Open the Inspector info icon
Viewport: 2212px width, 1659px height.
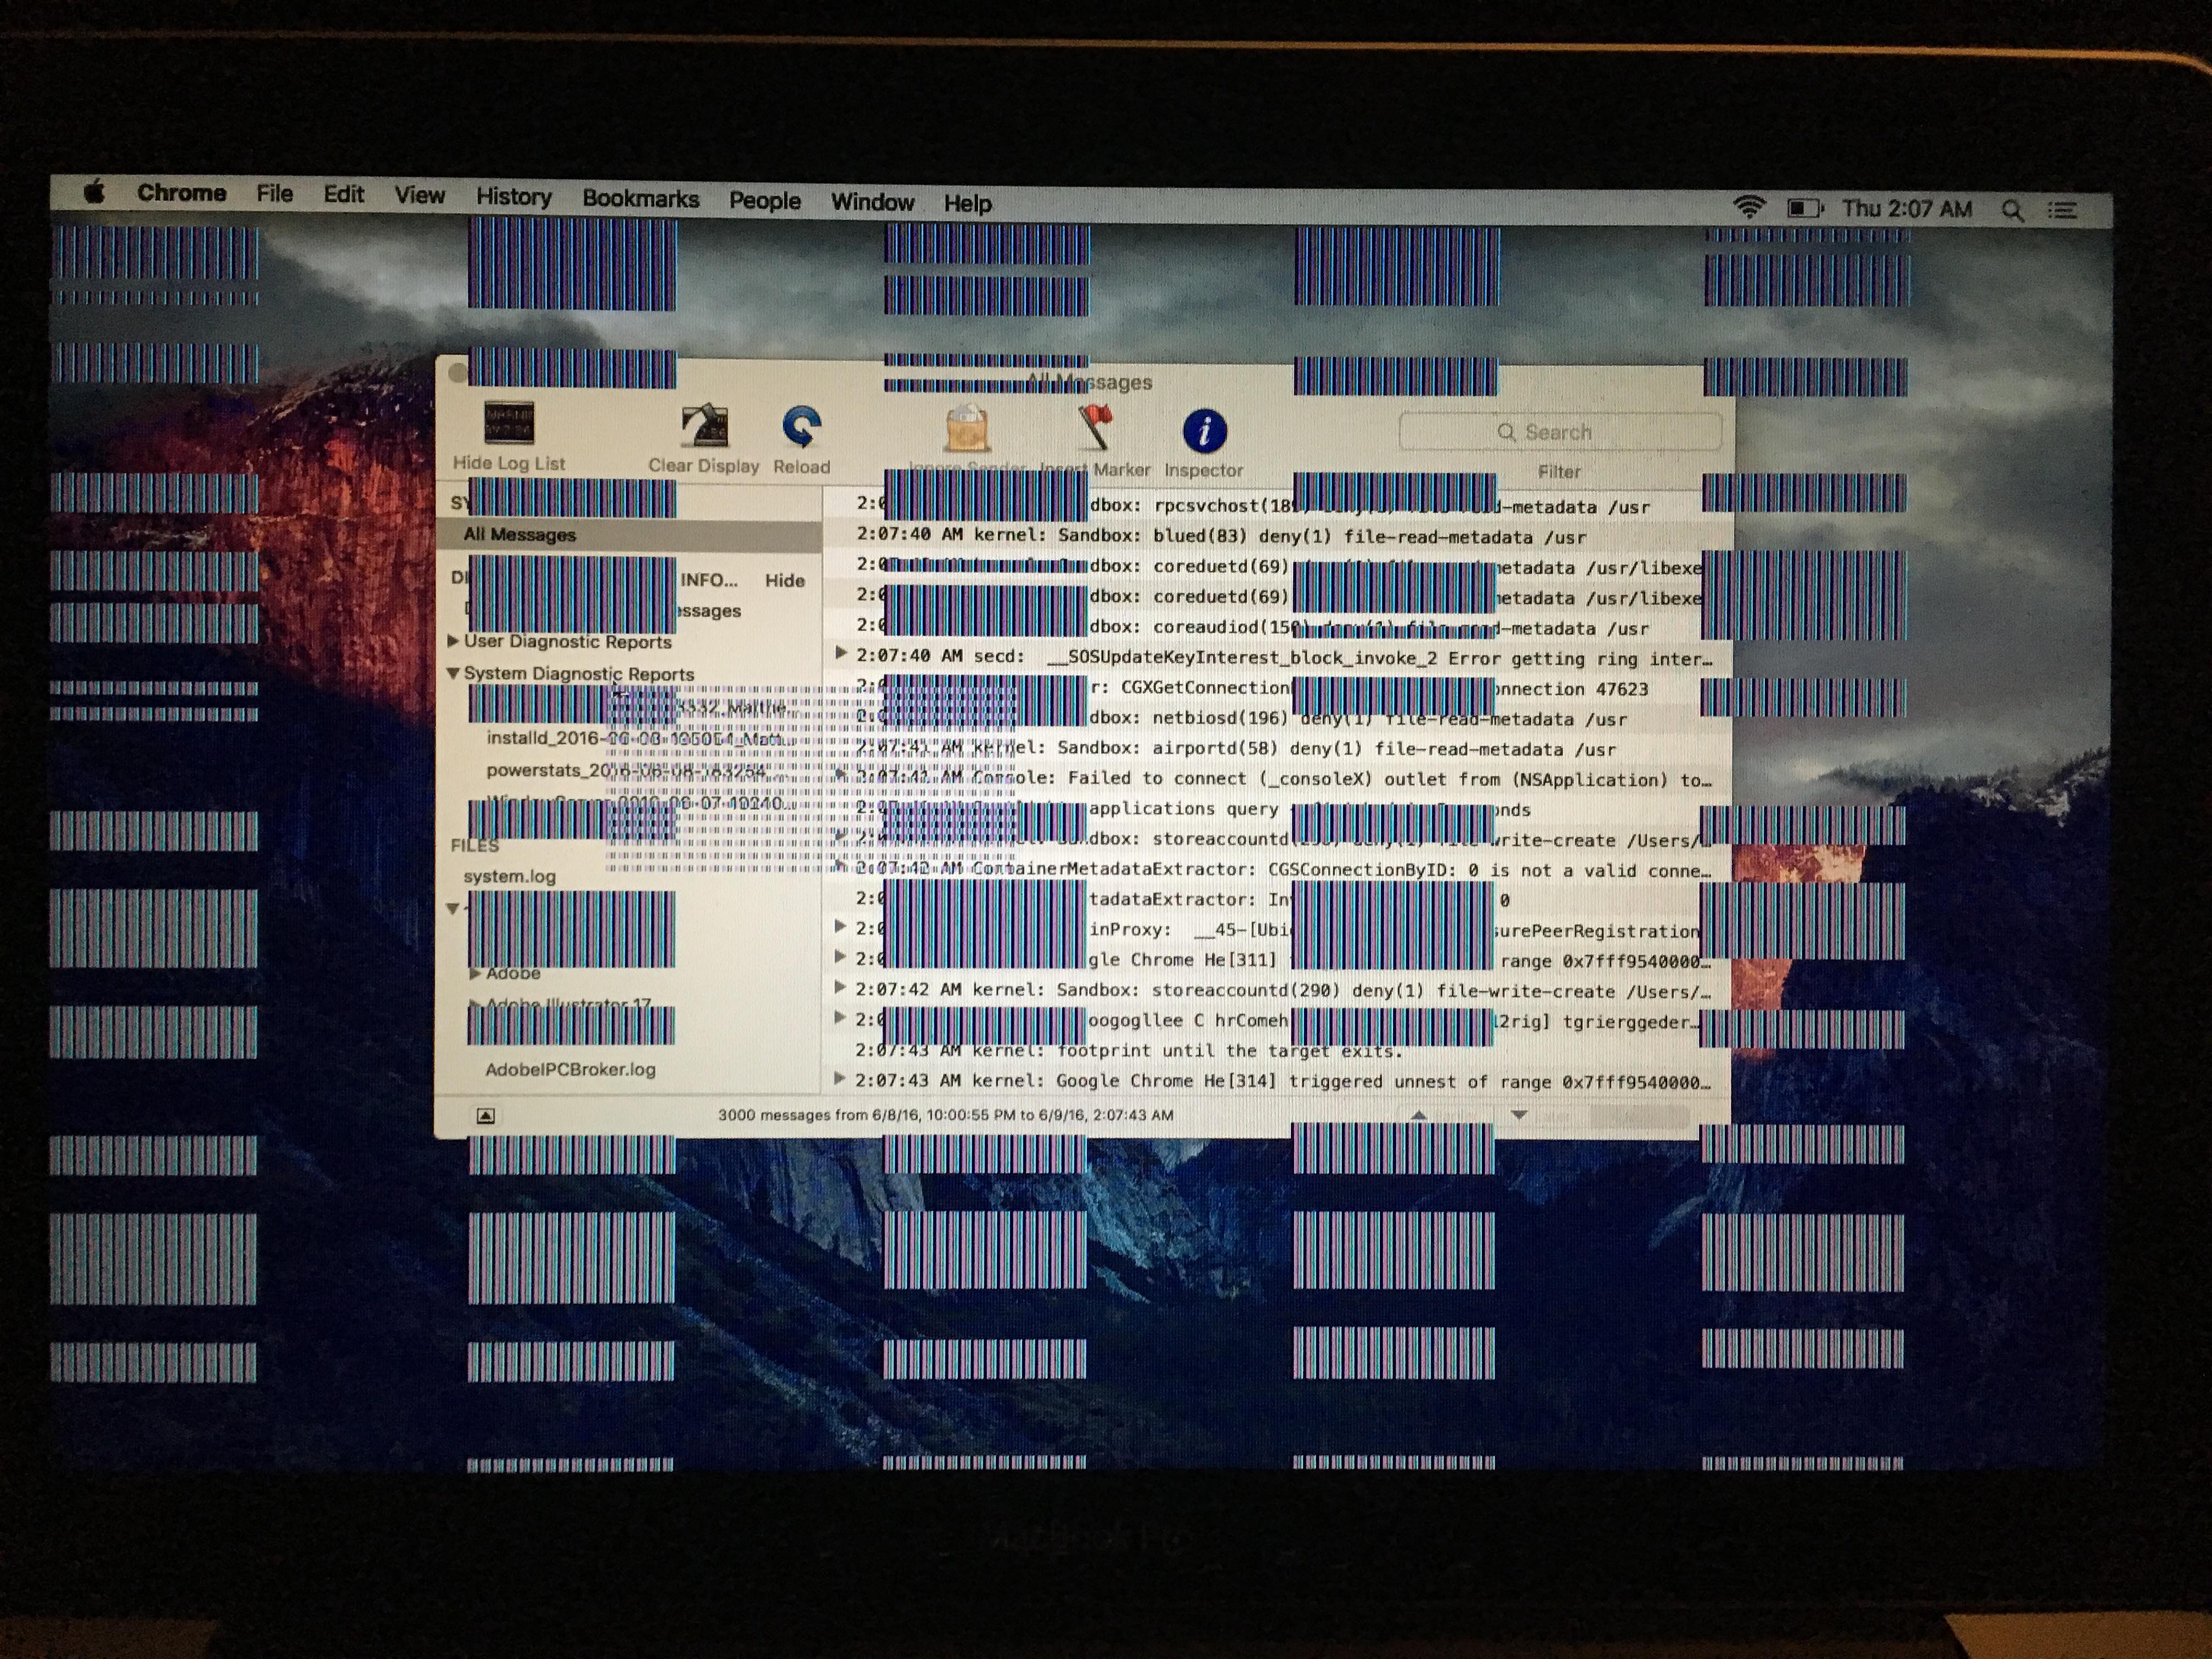point(1204,432)
